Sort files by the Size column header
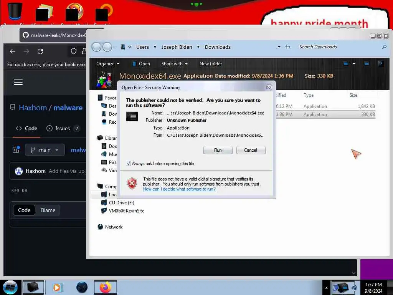 353,95
